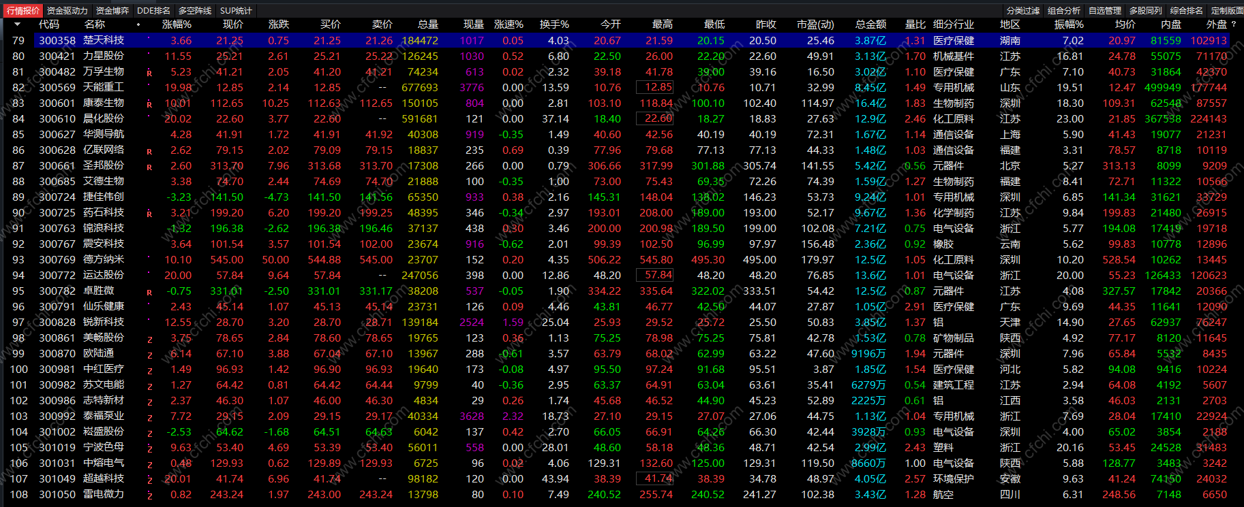Image resolution: width=1244 pixels, height=507 pixels.
Task: Sort by 名称 column header
Action: 95,24
